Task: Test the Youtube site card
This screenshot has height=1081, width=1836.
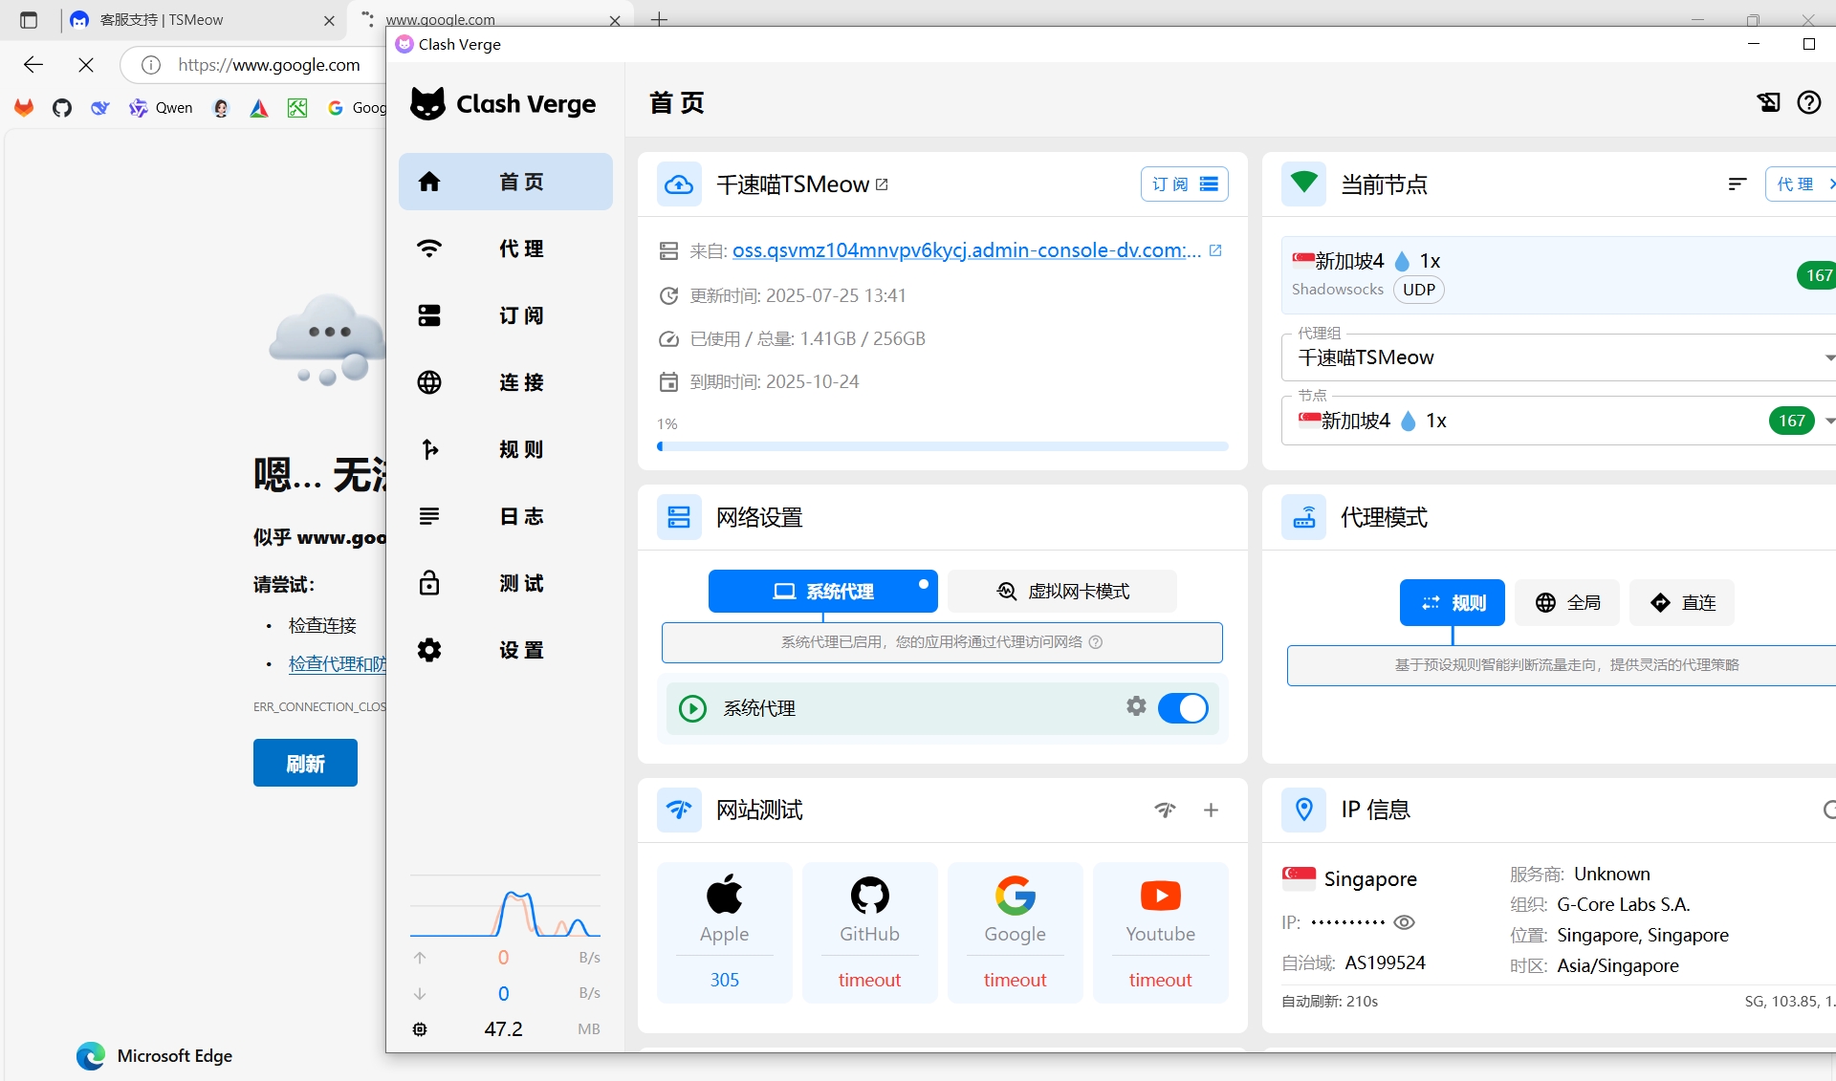Action: point(1160,933)
